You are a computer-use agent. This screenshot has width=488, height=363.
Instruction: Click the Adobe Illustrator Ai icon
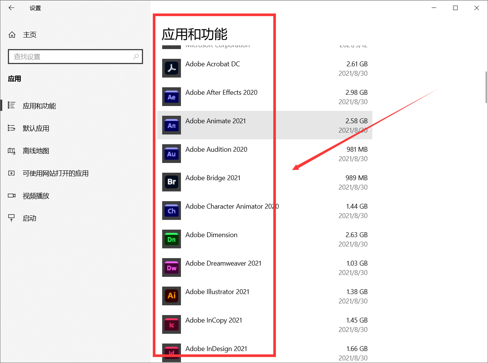(172, 296)
